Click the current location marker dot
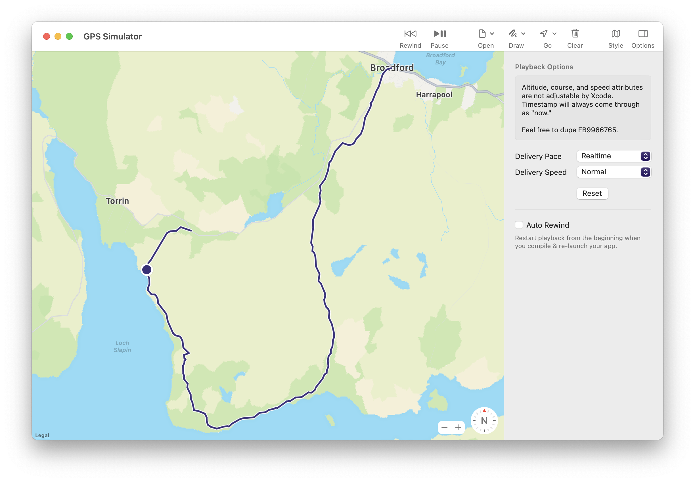Viewport: 695px width, 482px height. pyautogui.click(x=147, y=269)
